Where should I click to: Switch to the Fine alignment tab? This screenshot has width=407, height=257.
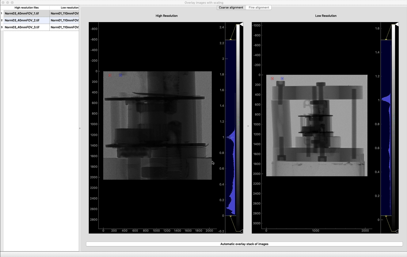[259, 7]
